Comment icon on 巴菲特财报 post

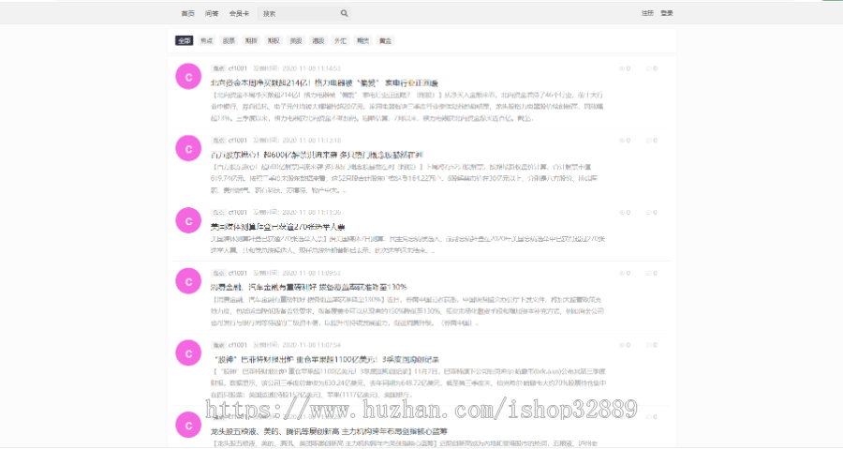pyautogui.click(x=648, y=345)
